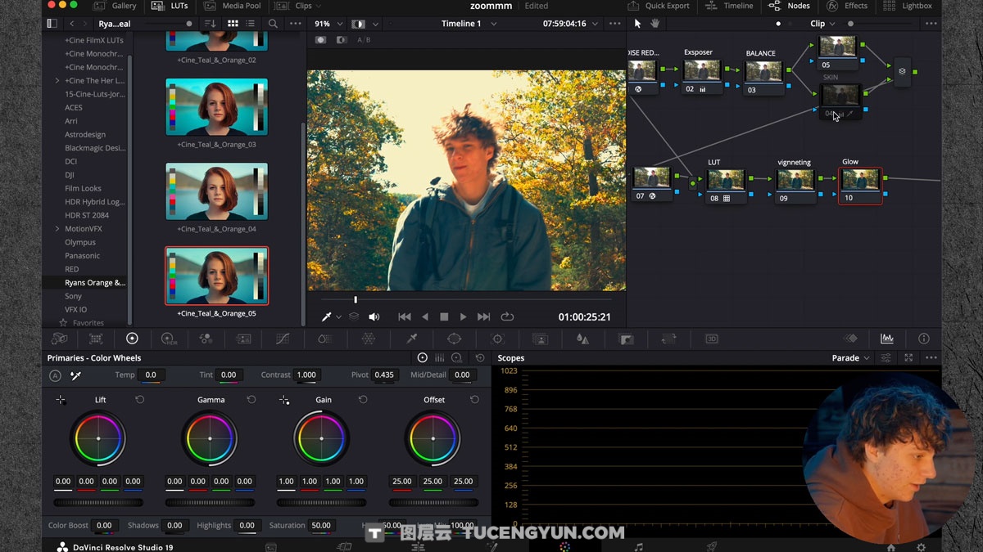
Task: Click the Gamma color wheel
Action: (x=211, y=438)
